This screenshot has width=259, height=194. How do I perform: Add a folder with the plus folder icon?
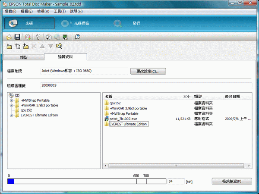point(25,47)
